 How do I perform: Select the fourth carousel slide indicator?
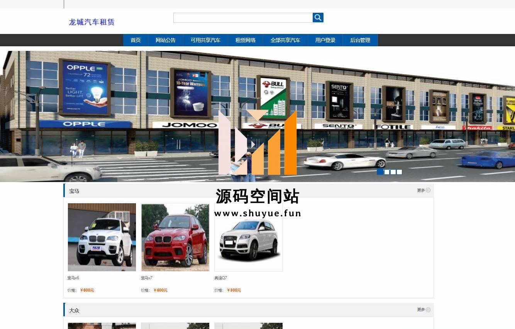(x=399, y=172)
